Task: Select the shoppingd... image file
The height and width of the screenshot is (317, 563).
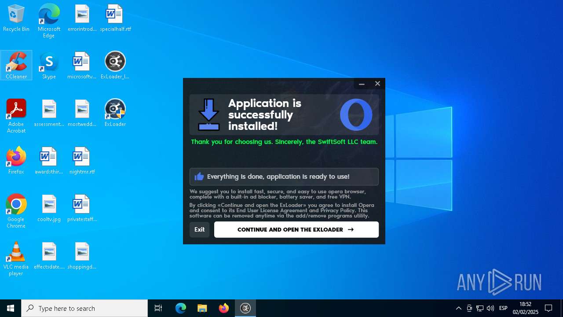Action: click(82, 255)
